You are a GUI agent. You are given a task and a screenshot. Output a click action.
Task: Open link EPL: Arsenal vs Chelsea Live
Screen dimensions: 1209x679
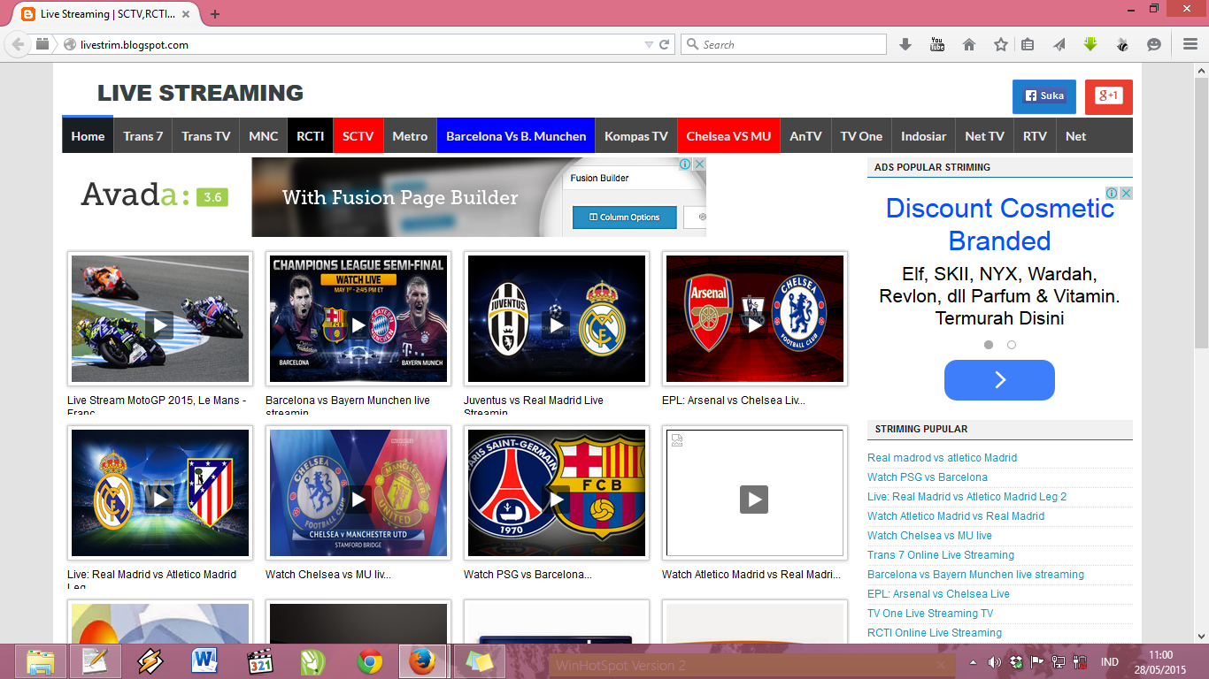click(938, 594)
